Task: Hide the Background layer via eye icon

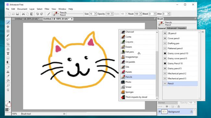Action: 160,112
